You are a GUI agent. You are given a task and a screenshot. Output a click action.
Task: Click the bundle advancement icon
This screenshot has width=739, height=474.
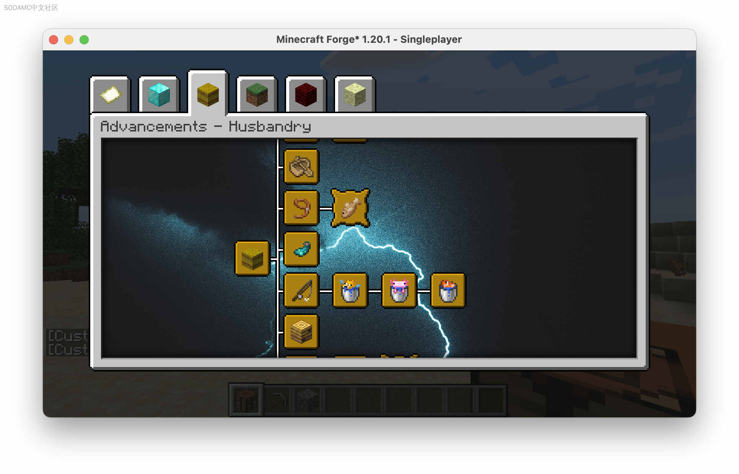(301, 167)
